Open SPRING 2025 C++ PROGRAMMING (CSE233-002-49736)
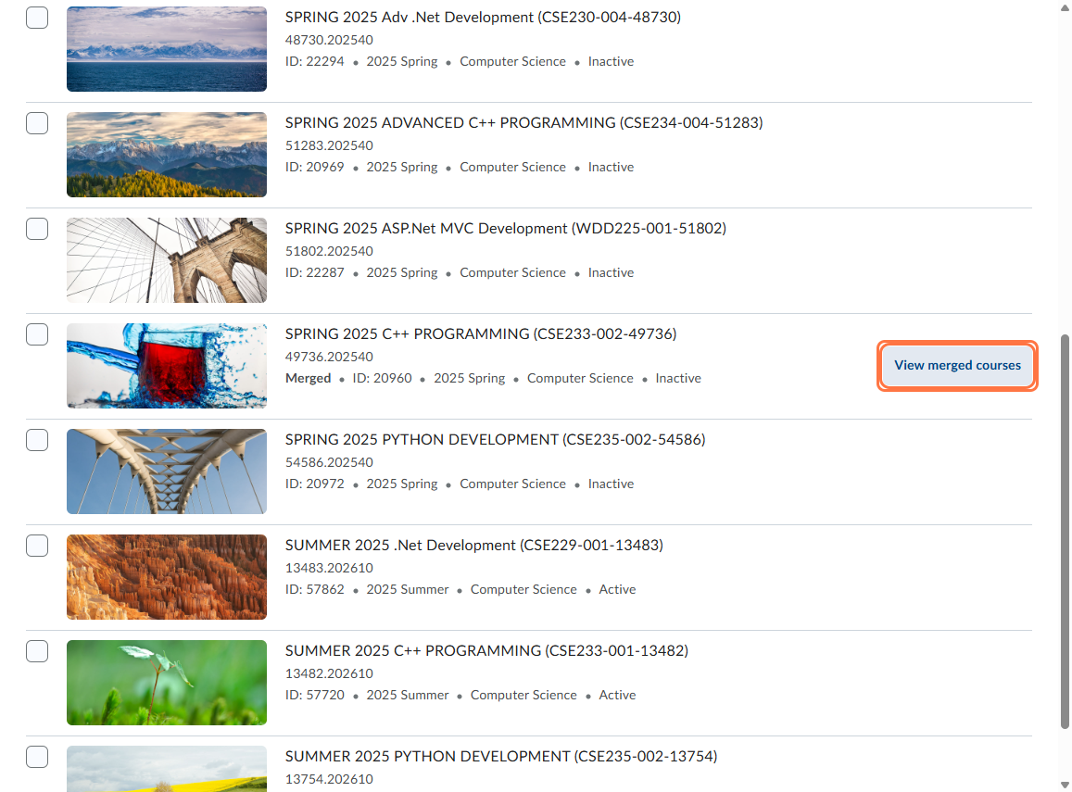This screenshot has width=1072, height=792. click(481, 334)
